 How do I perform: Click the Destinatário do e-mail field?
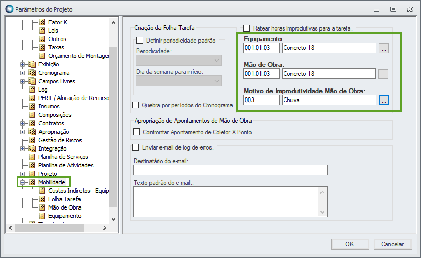point(230,170)
